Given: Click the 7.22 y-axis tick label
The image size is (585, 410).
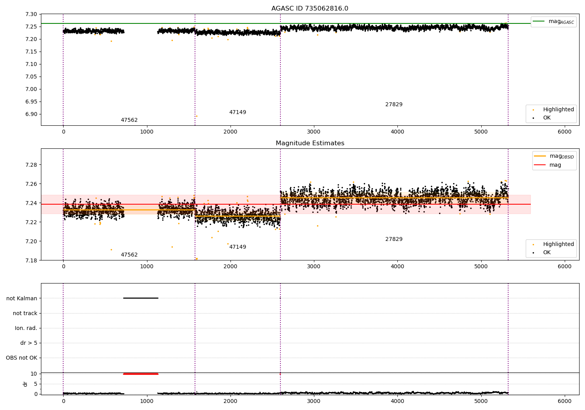Looking at the screenshot, I should (x=31, y=222).
